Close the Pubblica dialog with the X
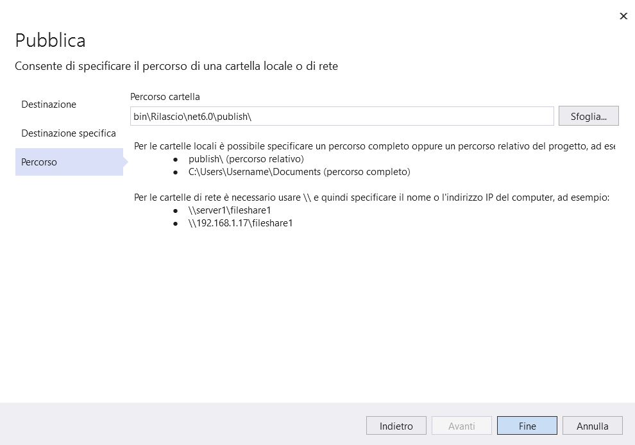The height and width of the screenshot is (445, 635). (x=623, y=16)
